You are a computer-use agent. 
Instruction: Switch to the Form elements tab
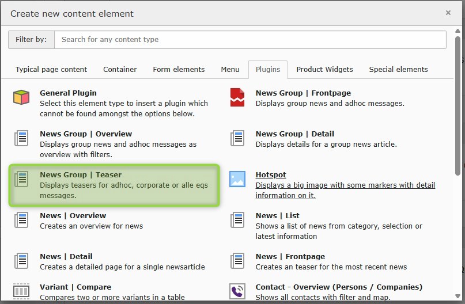(x=179, y=70)
